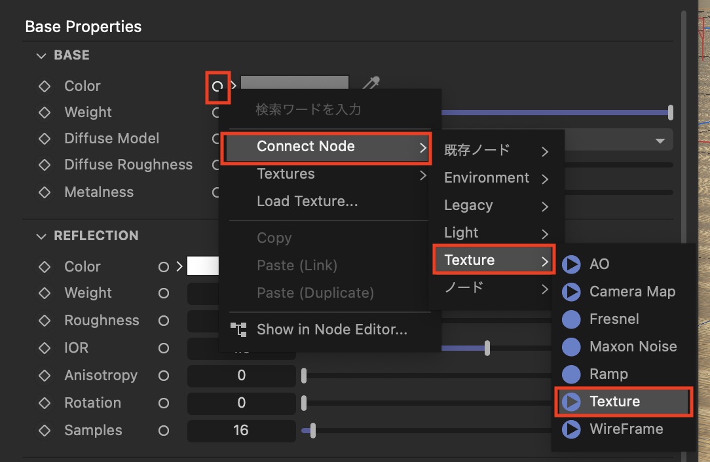This screenshot has width=710, height=462.
Task: Click the Maxon Noise node icon
Action: coord(572,347)
